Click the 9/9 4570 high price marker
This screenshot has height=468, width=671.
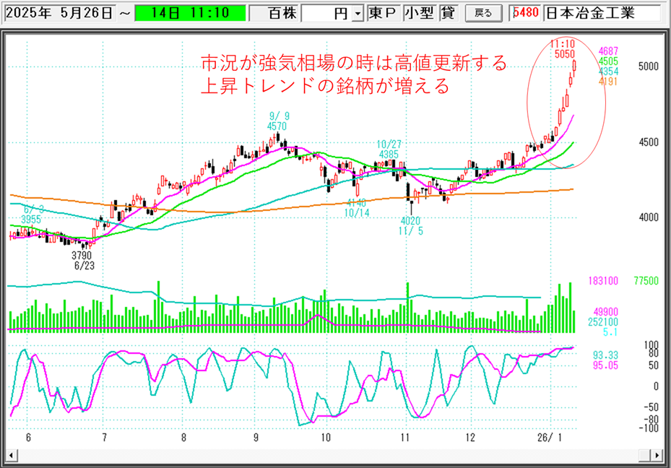coord(277,121)
